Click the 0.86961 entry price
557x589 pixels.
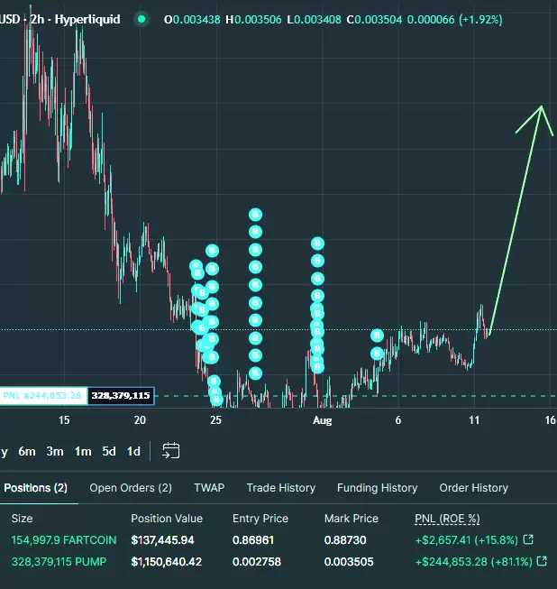(253, 539)
